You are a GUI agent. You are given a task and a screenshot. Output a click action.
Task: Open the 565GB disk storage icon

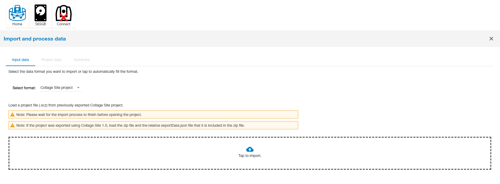point(41,13)
